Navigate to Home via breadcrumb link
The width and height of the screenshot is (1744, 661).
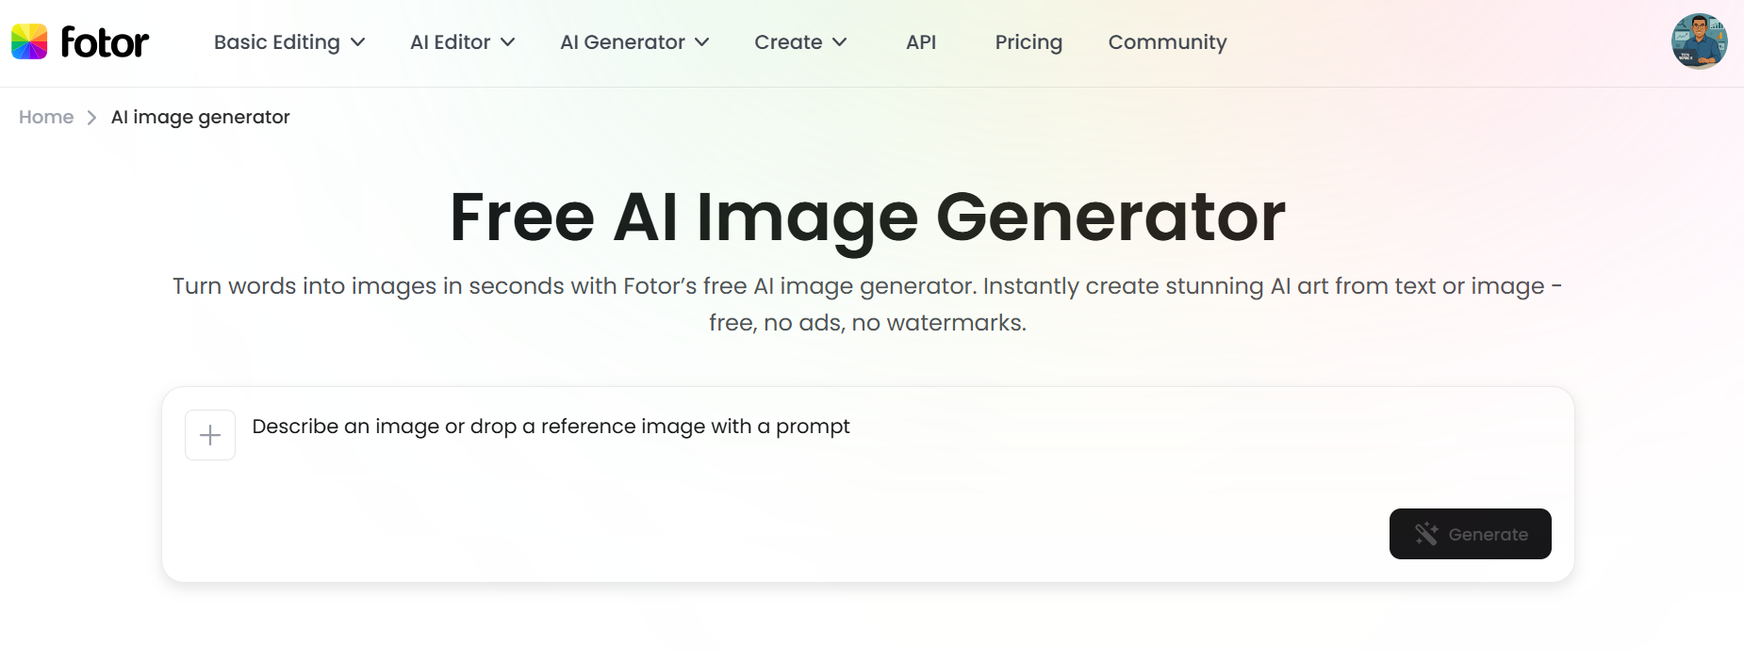point(45,117)
